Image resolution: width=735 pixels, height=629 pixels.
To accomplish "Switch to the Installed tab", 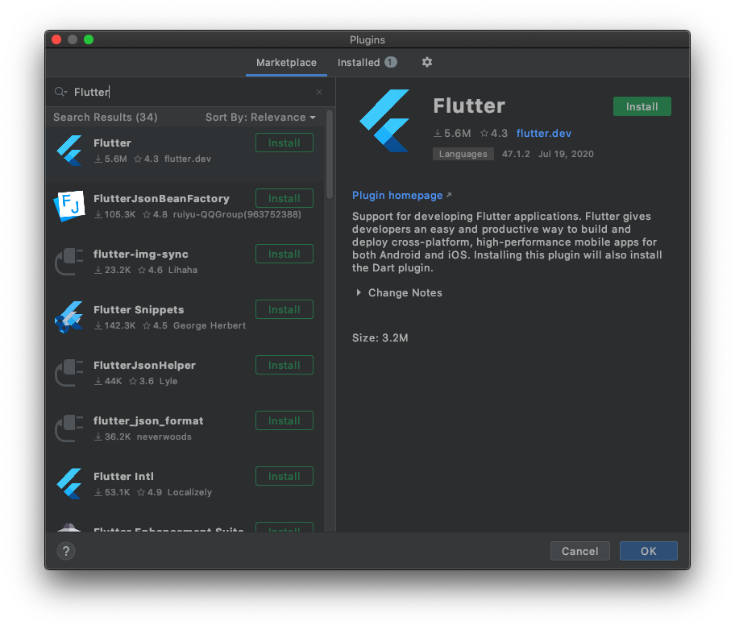I will tap(367, 62).
